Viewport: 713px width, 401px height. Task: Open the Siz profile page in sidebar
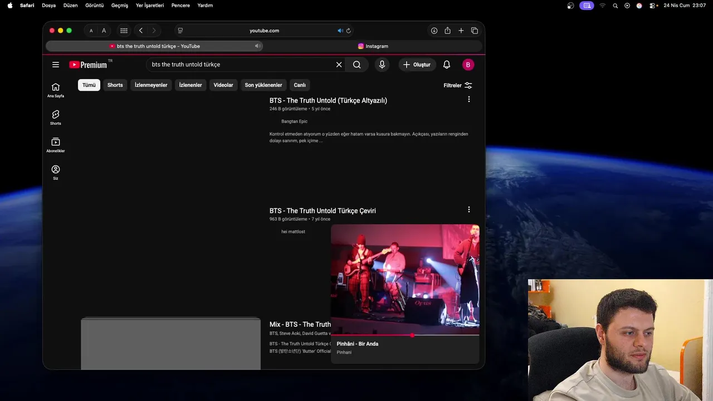click(x=56, y=172)
